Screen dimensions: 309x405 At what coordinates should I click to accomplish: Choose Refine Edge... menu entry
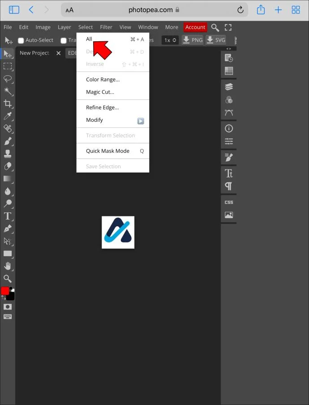coord(113,108)
